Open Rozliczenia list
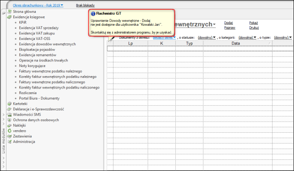This screenshot has width=294, height=171. (28, 93)
